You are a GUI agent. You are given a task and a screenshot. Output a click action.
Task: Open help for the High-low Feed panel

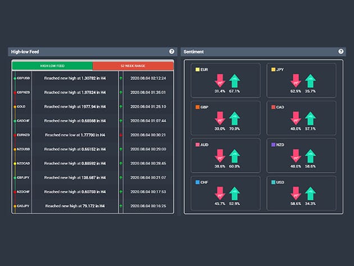click(x=172, y=52)
